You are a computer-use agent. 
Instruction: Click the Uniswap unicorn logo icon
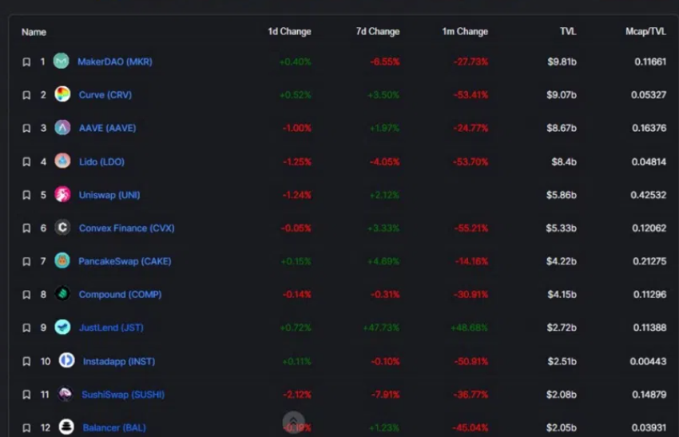coord(62,194)
